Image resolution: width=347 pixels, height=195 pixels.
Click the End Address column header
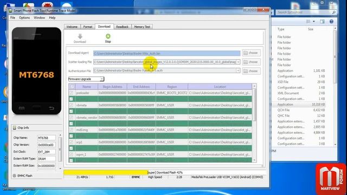pyautogui.click(x=142, y=87)
